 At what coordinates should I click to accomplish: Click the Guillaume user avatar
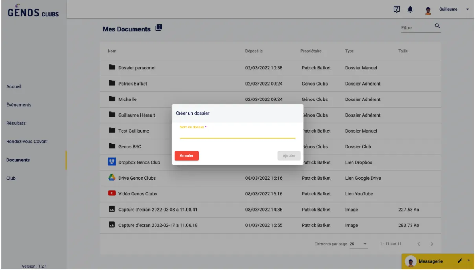429,10
